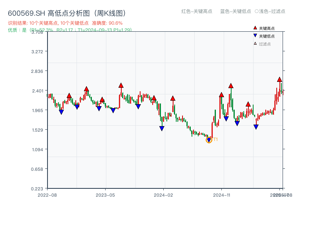Select the orange-circled T1 low marker
Screen dimensions: 314x235
coord(209,140)
